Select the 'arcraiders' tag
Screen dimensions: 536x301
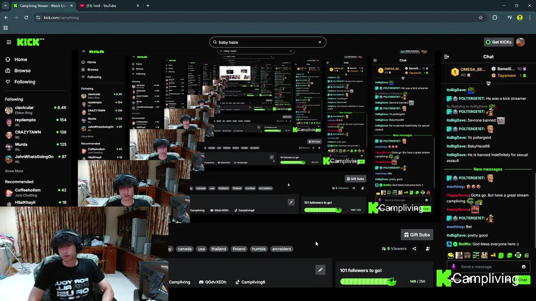click(281, 249)
